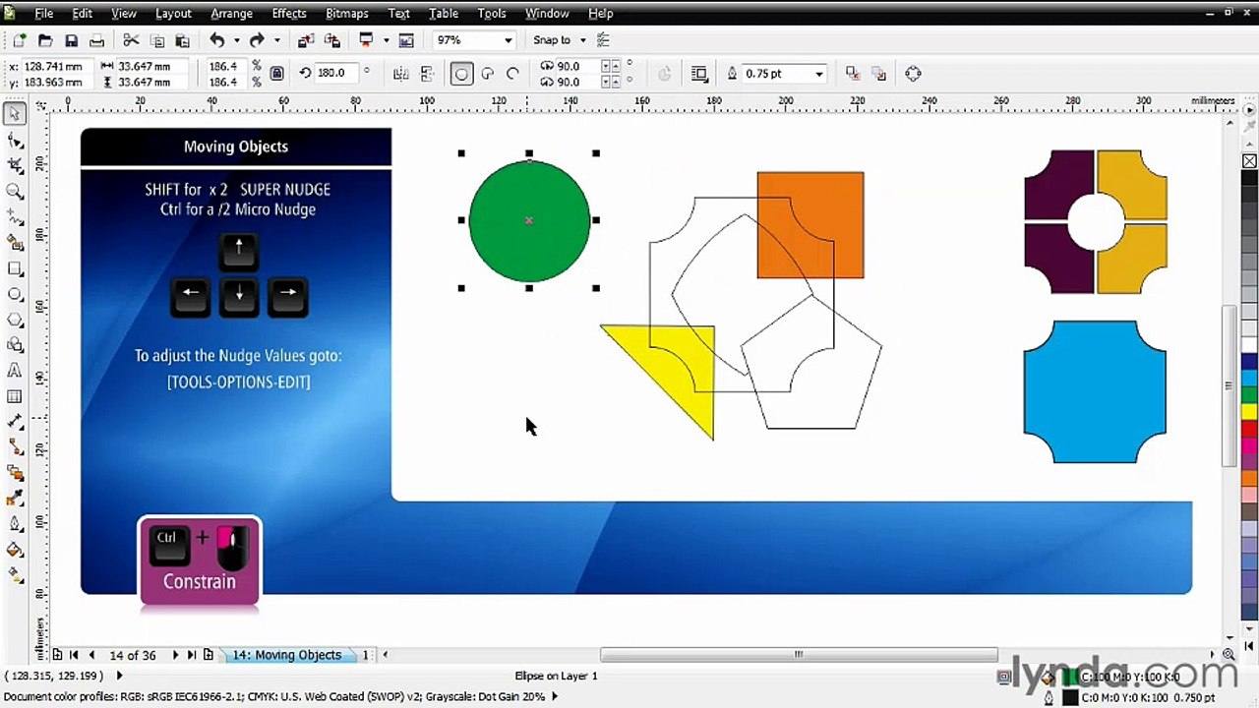Expand the application launcher dropdown

tap(386, 40)
